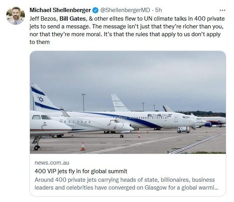The width and height of the screenshot is (234, 202).
Task: Click the tweet body text
Action: coord(127,30)
